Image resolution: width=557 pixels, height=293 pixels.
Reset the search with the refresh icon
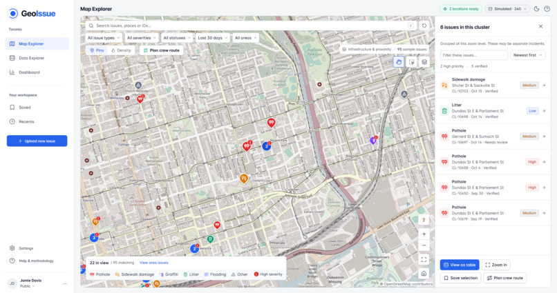(x=424, y=26)
